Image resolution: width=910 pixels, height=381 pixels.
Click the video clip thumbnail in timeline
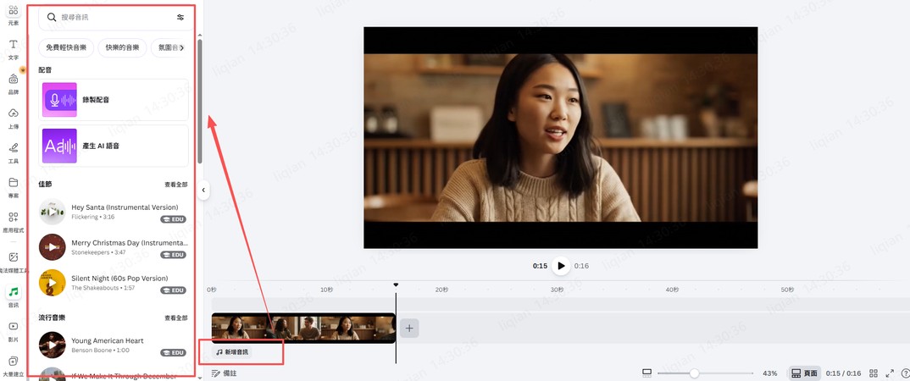(303, 329)
